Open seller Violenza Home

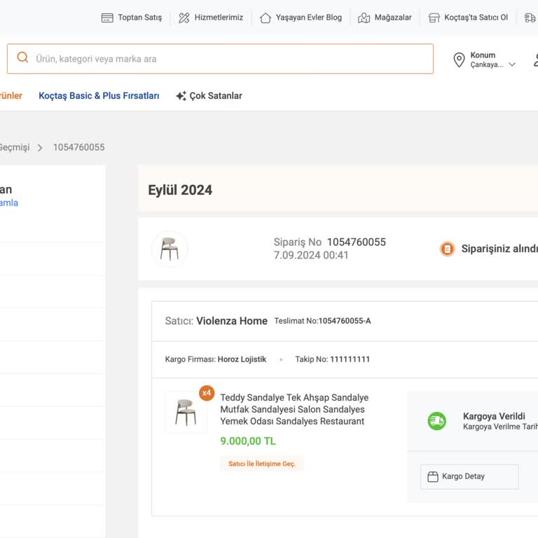[232, 321]
